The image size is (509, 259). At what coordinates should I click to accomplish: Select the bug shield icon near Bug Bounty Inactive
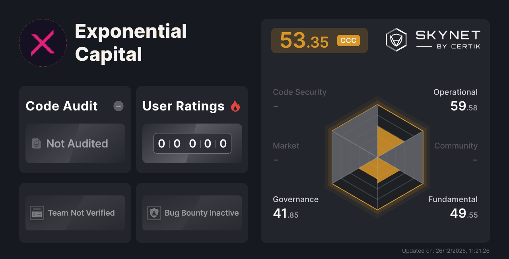pos(155,213)
